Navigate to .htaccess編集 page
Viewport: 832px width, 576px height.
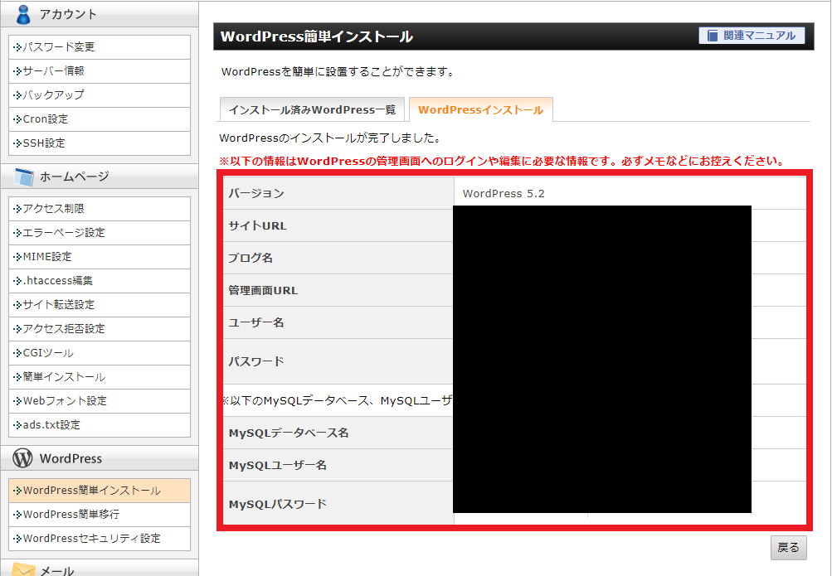pos(58,281)
